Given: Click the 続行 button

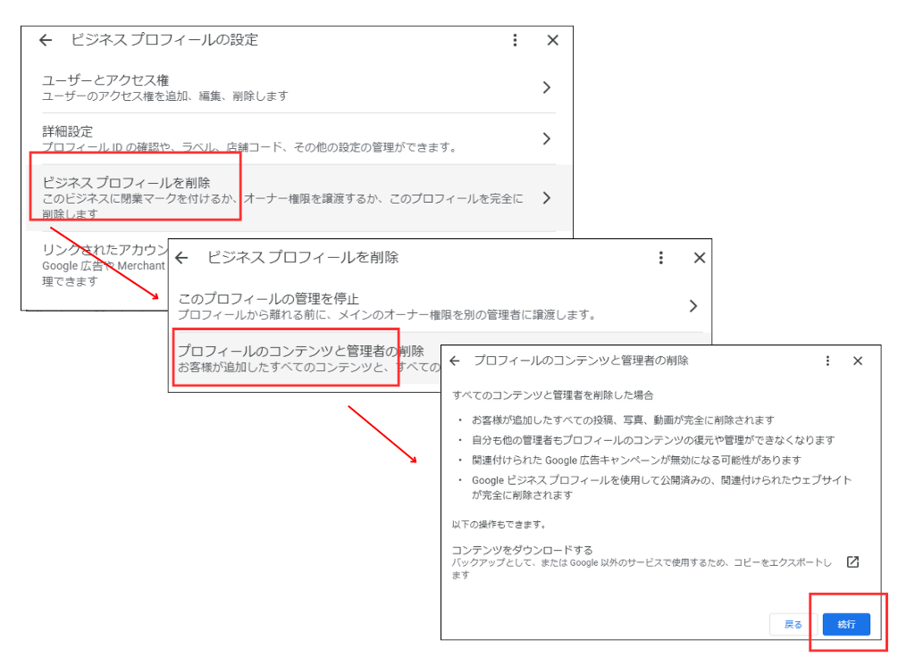Looking at the screenshot, I should click(846, 625).
